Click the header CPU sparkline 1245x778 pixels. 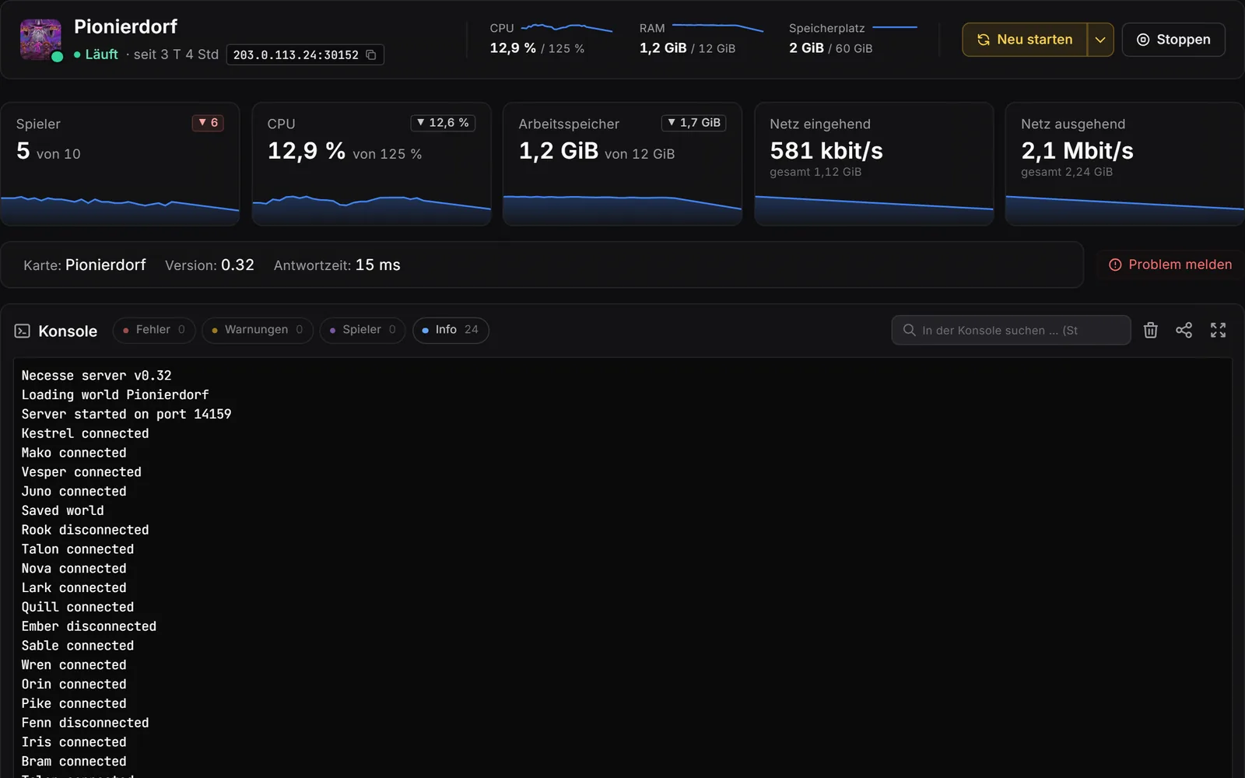[567, 28]
